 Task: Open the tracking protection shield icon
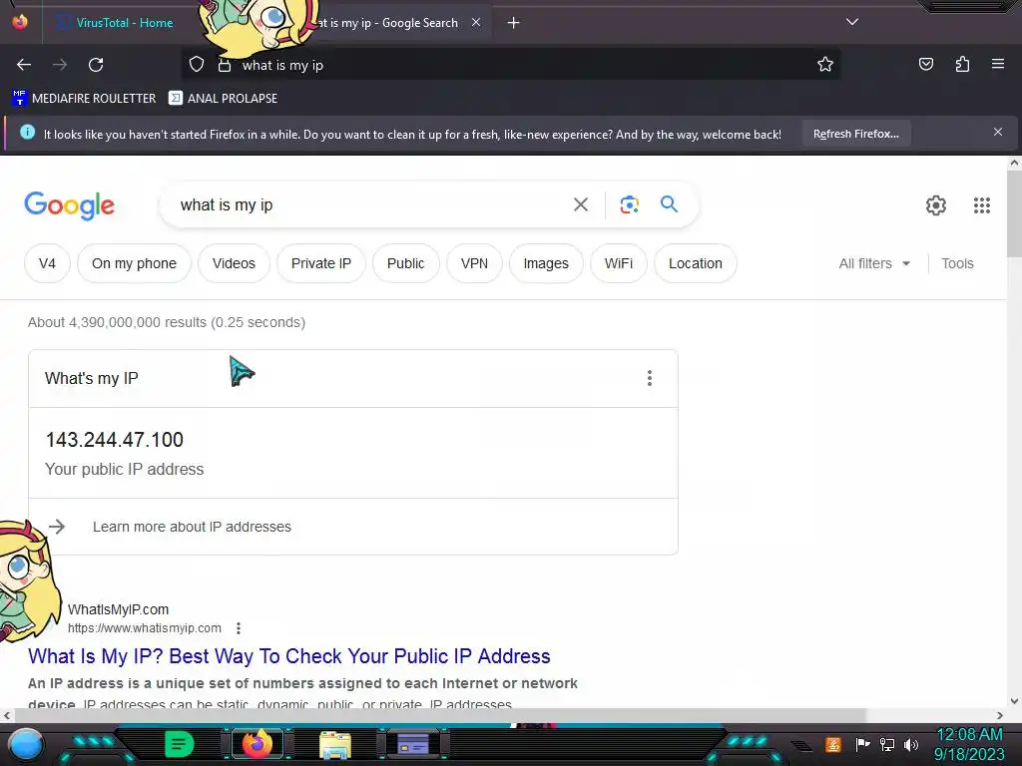click(197, 65)
